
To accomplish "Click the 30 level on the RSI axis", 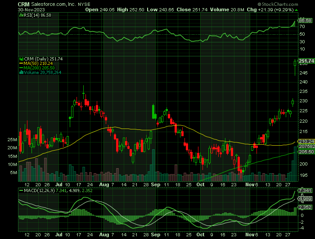I will click(302, 41).
